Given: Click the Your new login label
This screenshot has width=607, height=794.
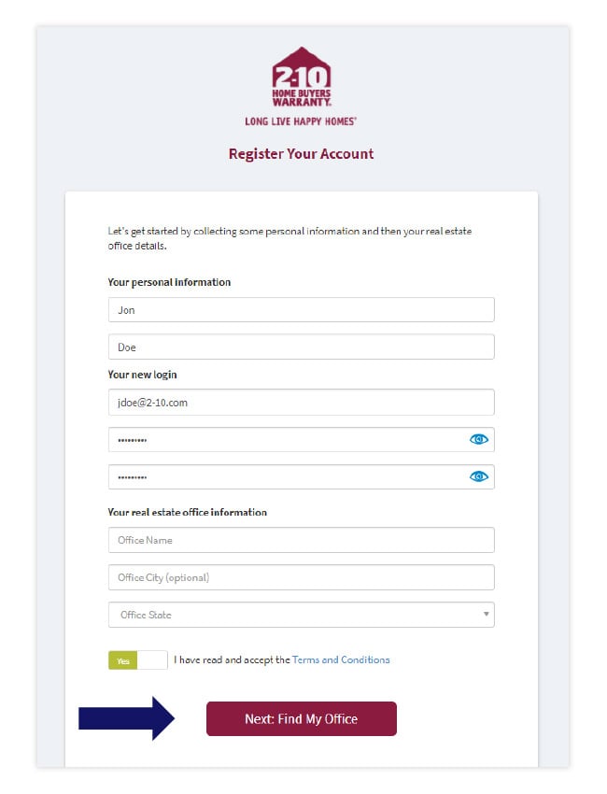Looking at the screenshot, I should [142, 376].
